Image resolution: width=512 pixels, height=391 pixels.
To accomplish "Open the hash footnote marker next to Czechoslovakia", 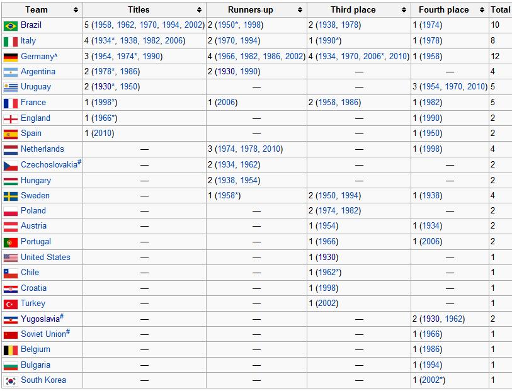I will 79,162.
